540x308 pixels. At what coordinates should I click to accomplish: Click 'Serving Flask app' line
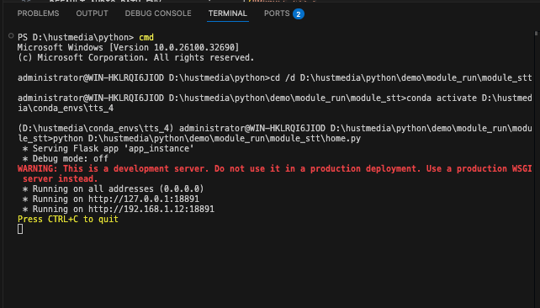(x=109, y=148)
